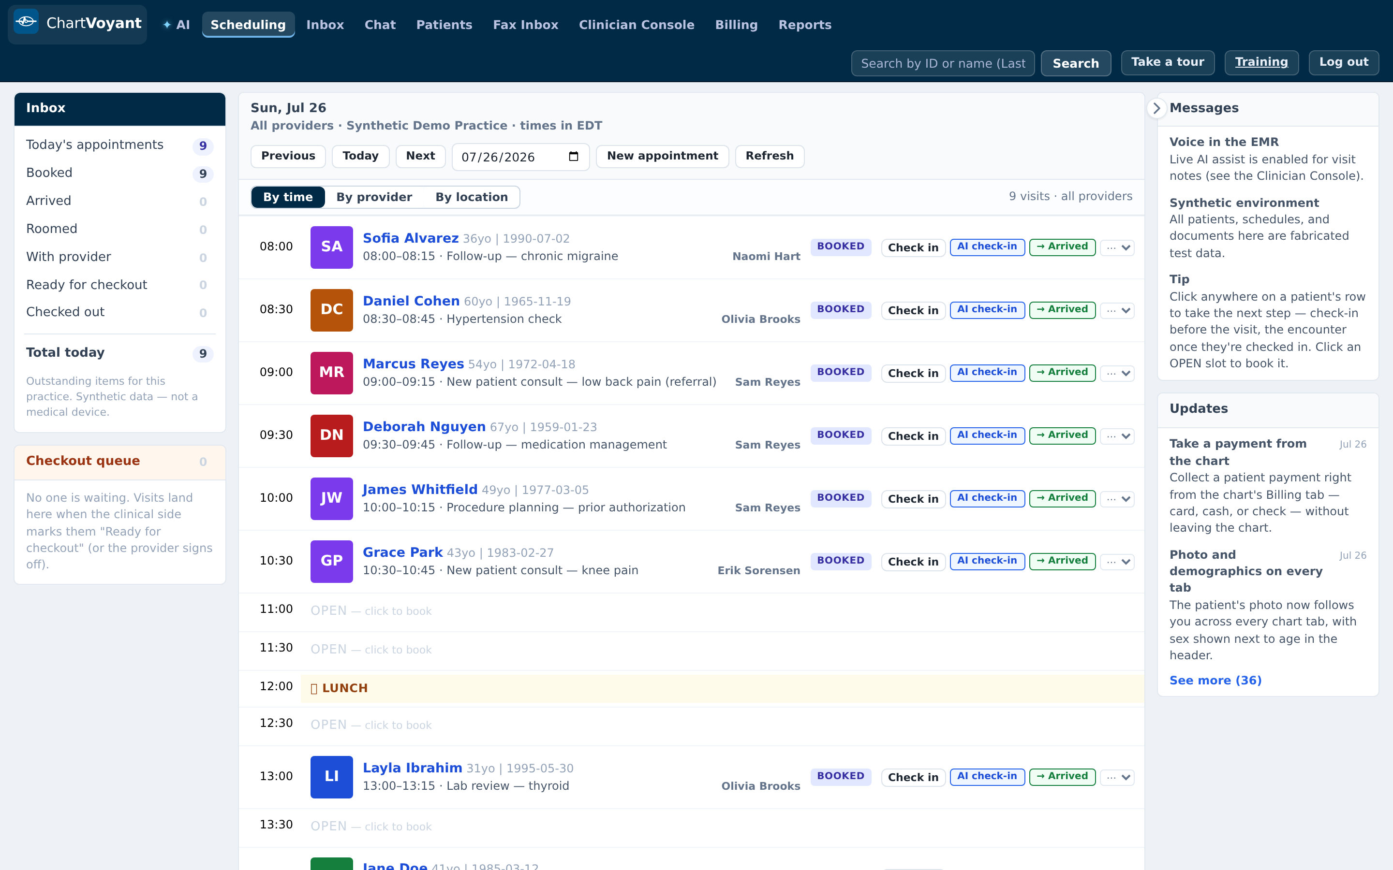Select Today's appointments in Inbox list
Screen dimensions: 1393x870
pyautogui.click(x=120, y=145)
